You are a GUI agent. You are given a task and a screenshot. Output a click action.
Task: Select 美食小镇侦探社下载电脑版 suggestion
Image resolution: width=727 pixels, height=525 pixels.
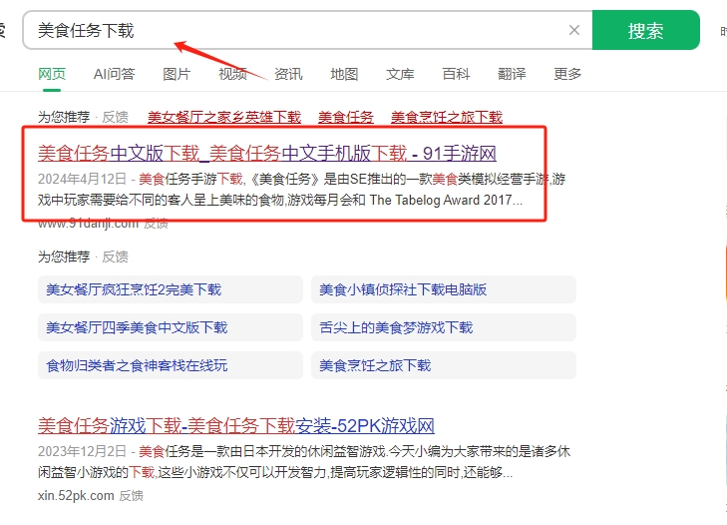coord(403,289)
